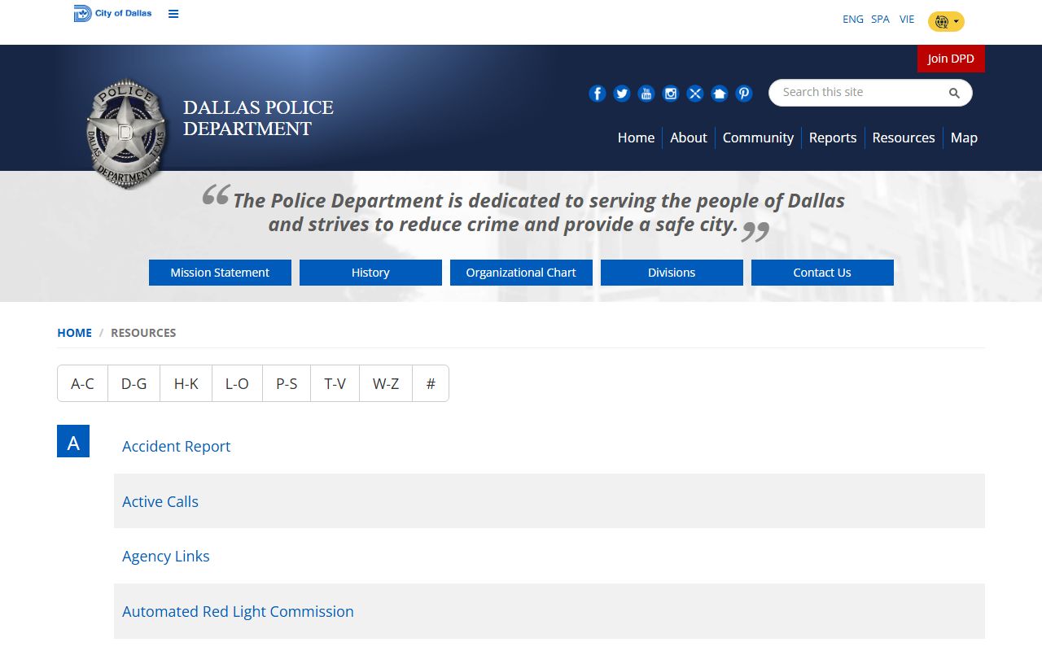The width and height of the screenshot is (1042, 651).
Task: Open the Automated Red Light Commission link
Action: (238, 611)
